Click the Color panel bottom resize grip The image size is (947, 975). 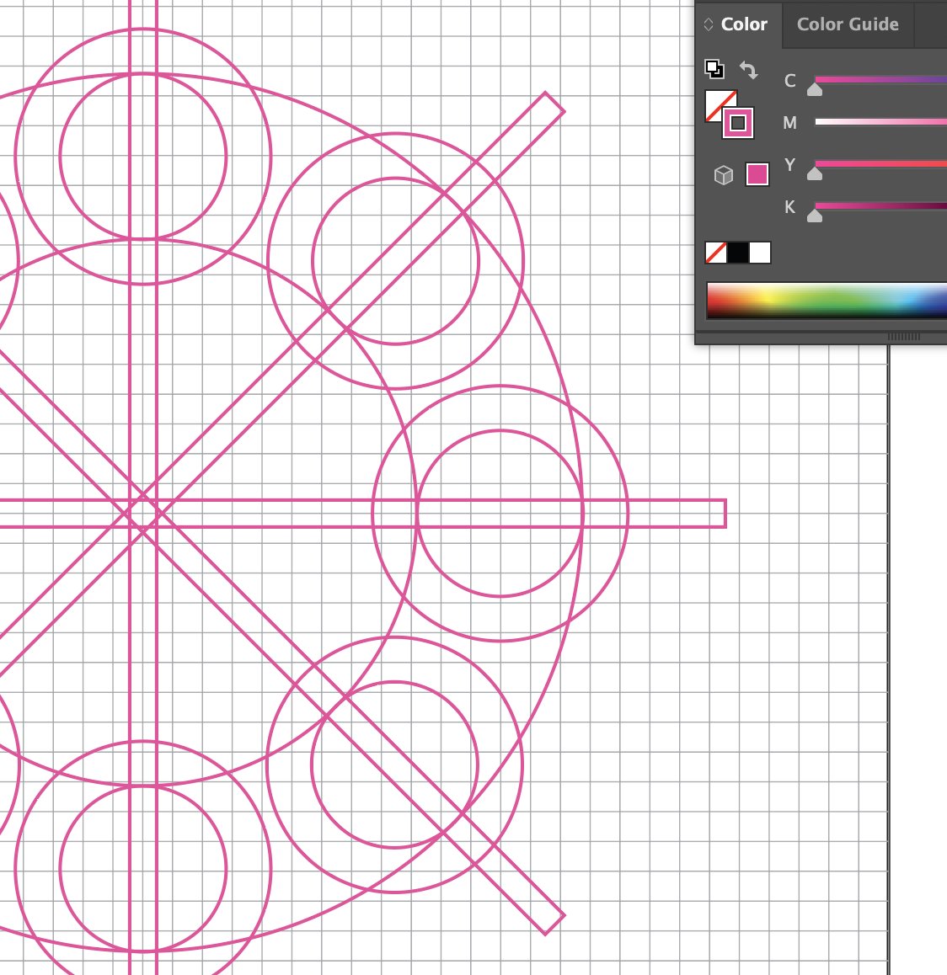click(903, 337)
